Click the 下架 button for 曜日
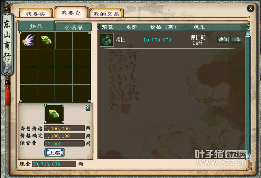This screenshot has height=178, width=261. pos(236,40)
